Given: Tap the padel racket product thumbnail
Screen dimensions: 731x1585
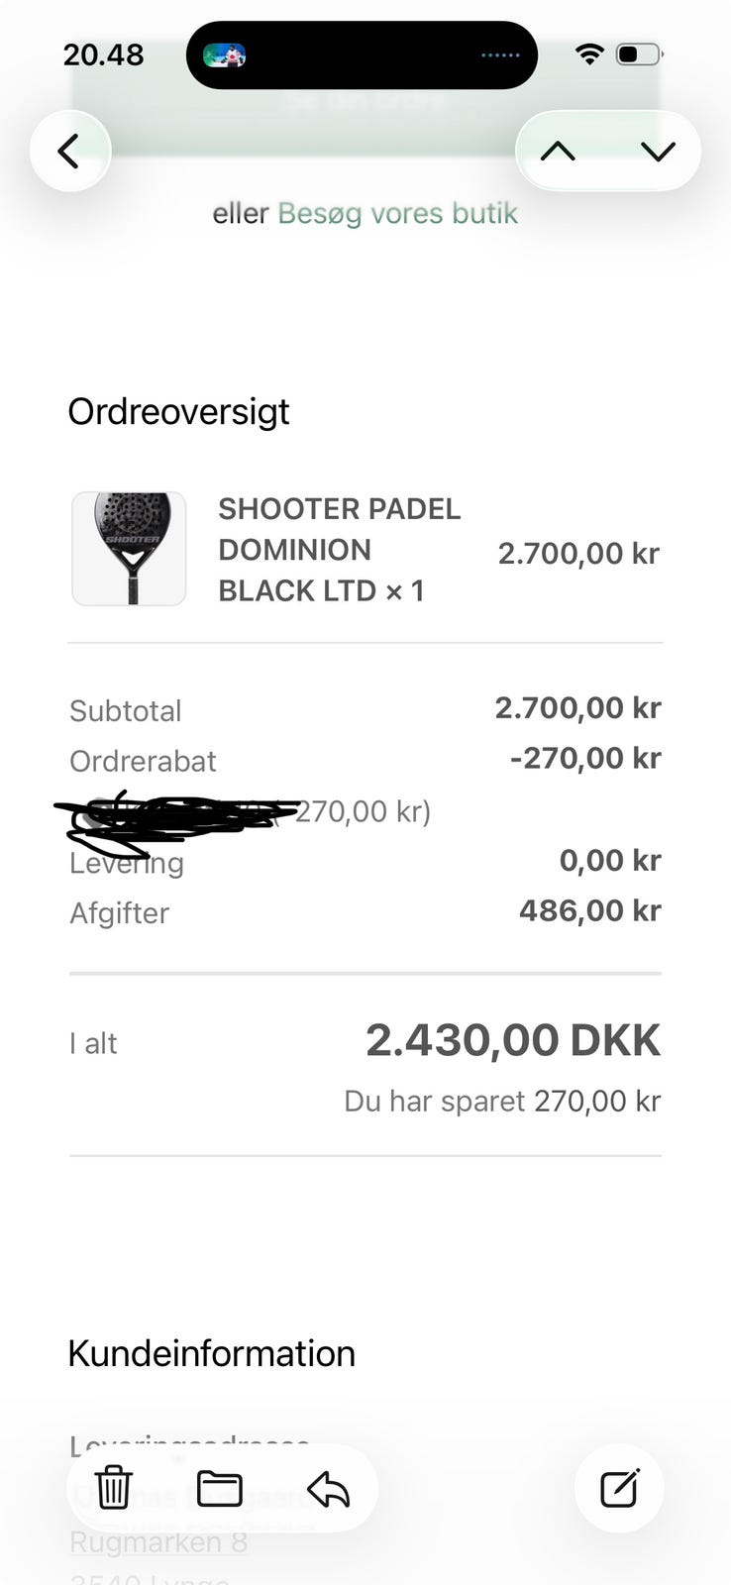Looking at the screenshot, I should click(129, 549).
